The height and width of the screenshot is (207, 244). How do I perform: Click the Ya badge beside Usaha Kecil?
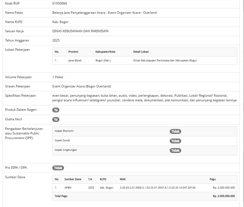tap(56, 119)
